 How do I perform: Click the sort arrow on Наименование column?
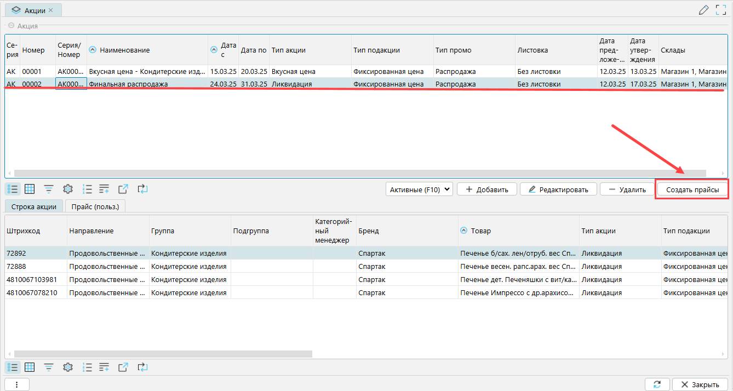(93, 50)
